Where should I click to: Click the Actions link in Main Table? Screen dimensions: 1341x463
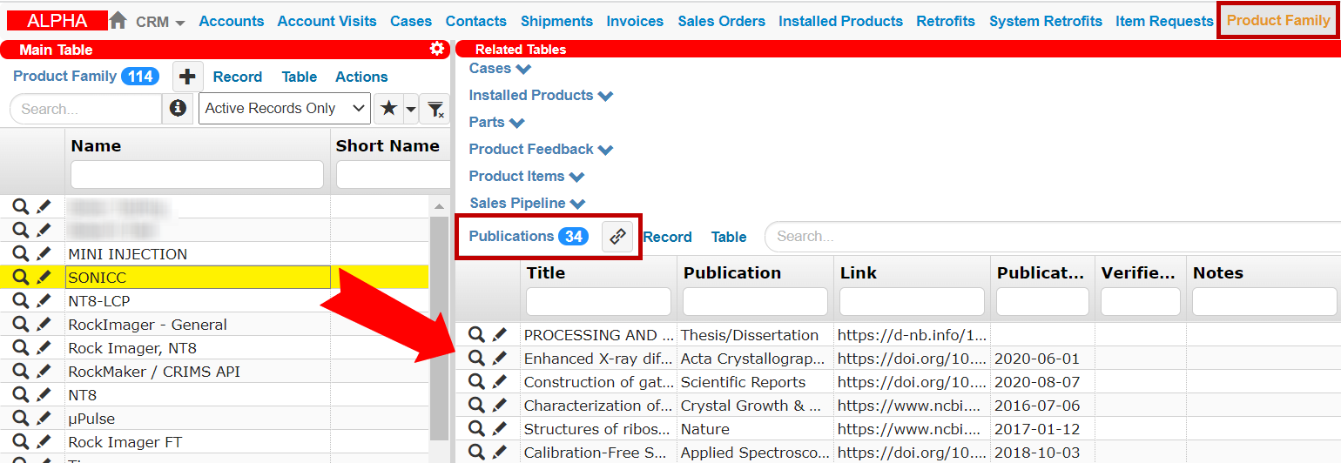361,77
